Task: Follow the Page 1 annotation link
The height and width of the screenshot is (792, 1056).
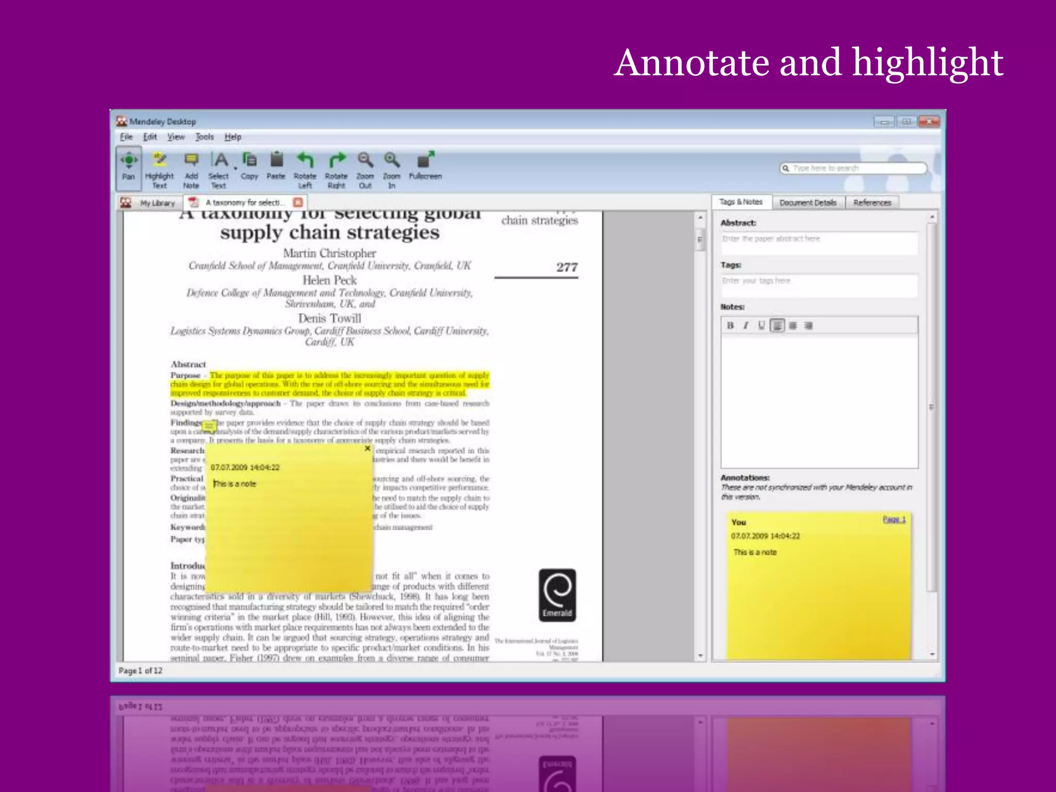Action: 894,519
